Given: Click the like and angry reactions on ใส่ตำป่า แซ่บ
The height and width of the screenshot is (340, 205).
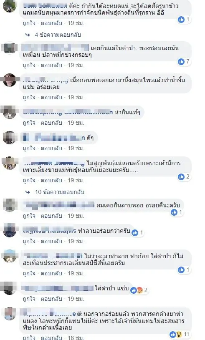Looking at the screenshot, I should (139, 290).
